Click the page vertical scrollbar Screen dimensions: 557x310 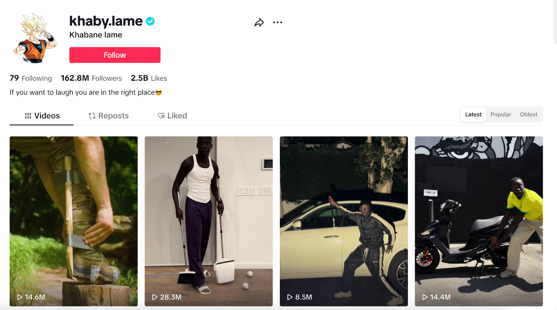coord(555,22)
